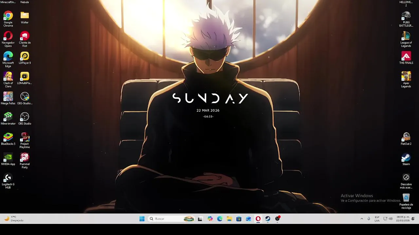419x235 pixels.
Task: Click the Buscar taskbar search box
Action: coord(172,219)
